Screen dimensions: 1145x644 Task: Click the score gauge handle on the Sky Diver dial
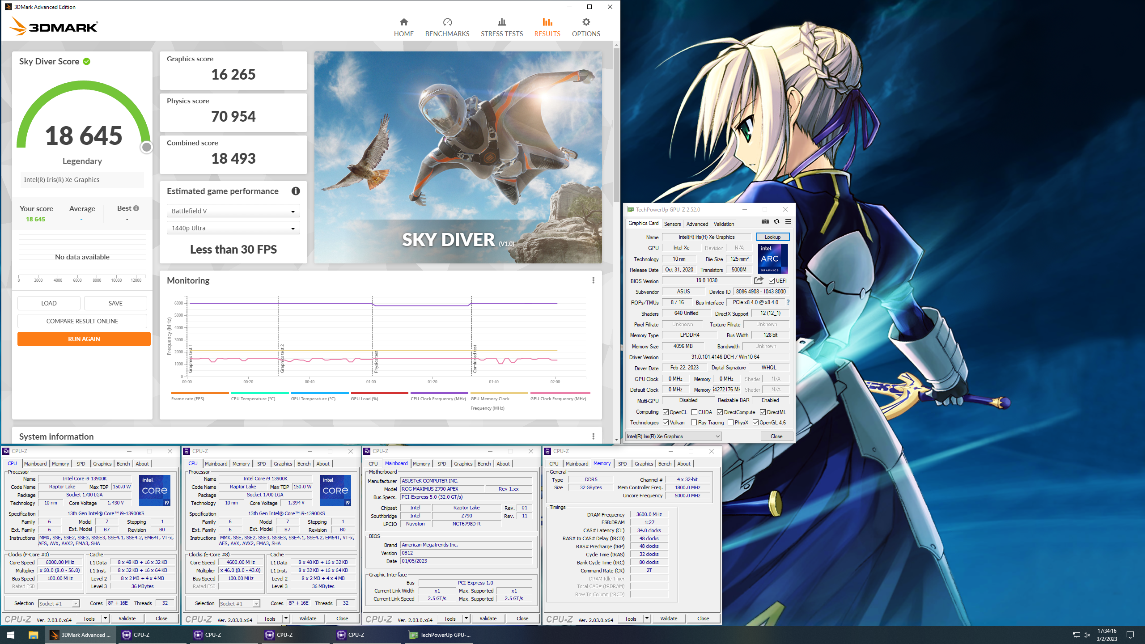click(146, 147)
